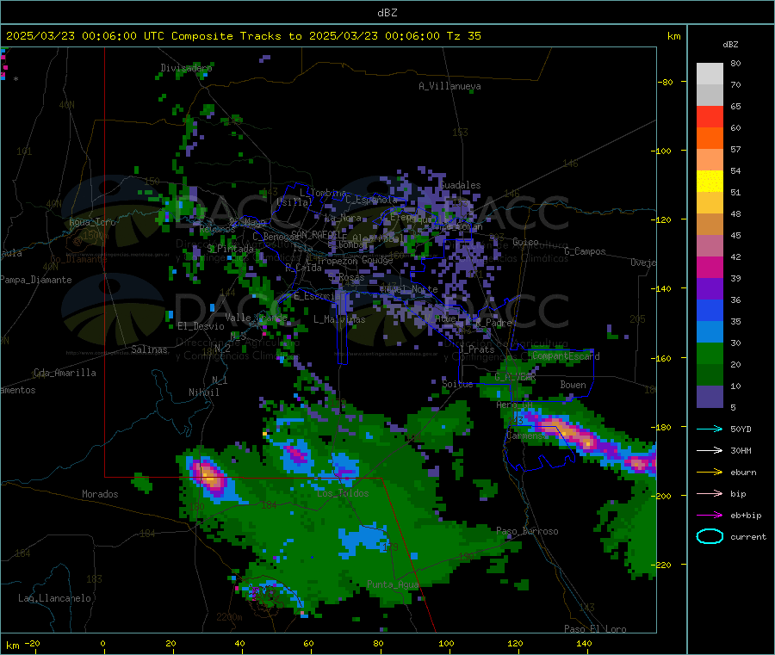
Task: Select the bright yellow 54-51 dBZ swatch
Action: [x=710, y=182]
